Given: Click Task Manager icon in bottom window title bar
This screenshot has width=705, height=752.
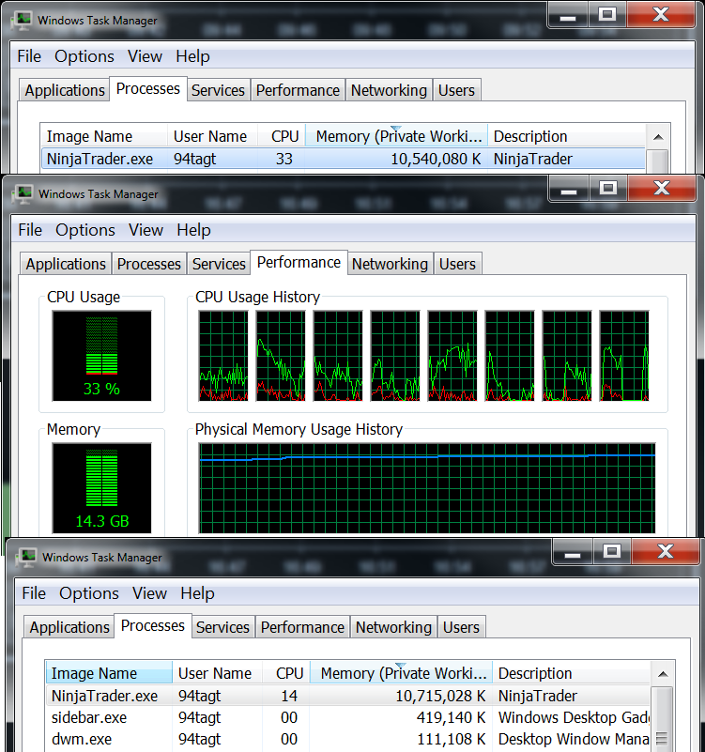Looking at the screenshot, I should [x=26, y=558].
